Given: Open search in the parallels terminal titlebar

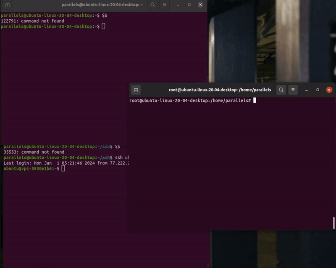Looking at the screenshot, I should pos(152,5).
